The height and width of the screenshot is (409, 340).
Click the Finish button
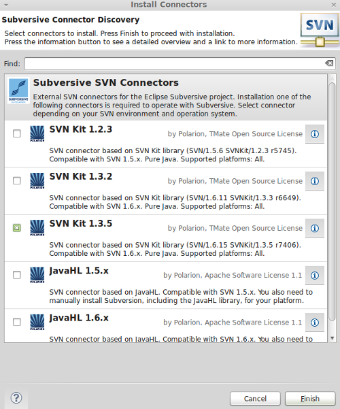pyautogui.click(x=310, y=399)
